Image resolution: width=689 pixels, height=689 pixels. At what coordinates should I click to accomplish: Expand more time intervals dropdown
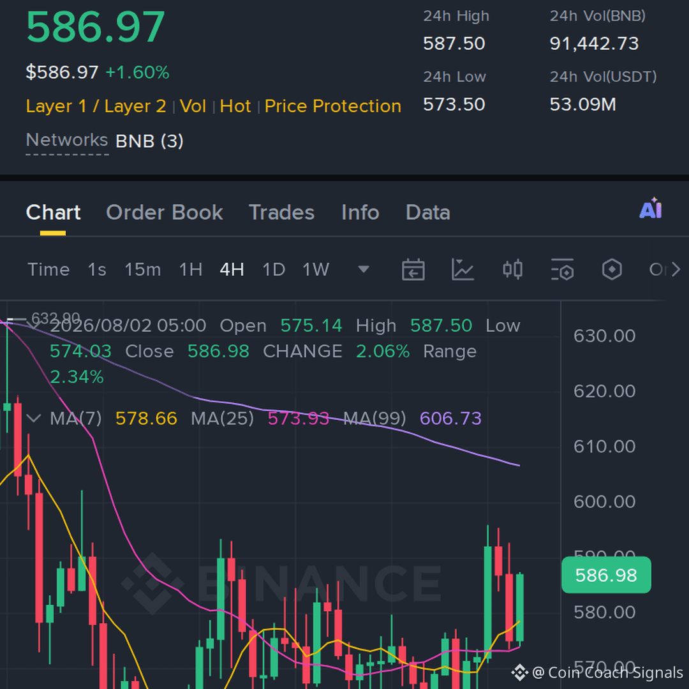pos(364,269)
